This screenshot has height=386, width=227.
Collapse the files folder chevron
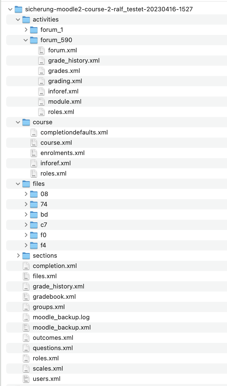[x=18, y=184]
